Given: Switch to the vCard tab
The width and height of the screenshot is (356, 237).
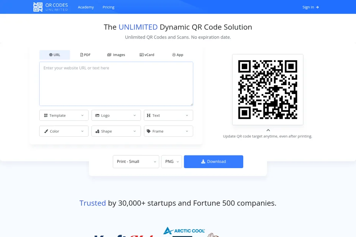Looking at the screenshot, I should 147,55.
